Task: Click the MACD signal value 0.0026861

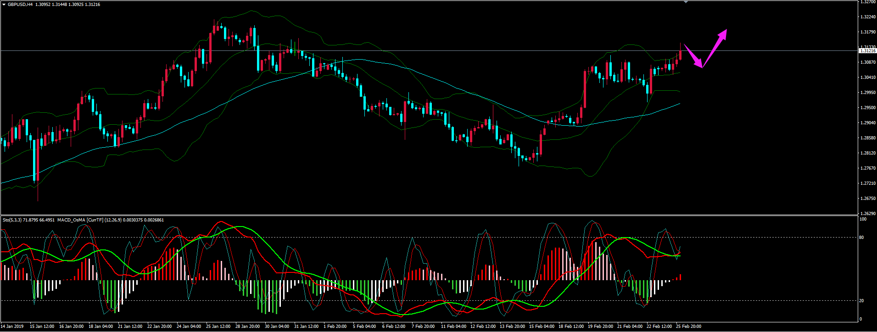Action: pos(154,220)
